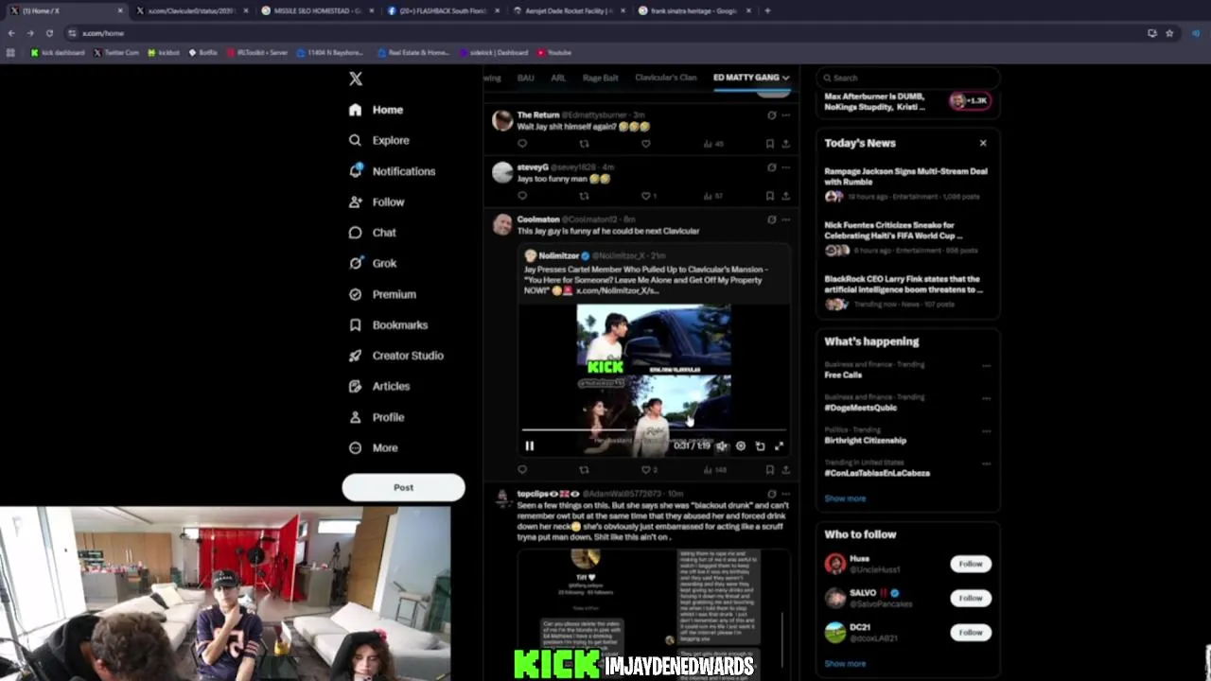Viewport: 1211px width, 681px height.
Task: Repost The Return's post
Action: point(584,144)
